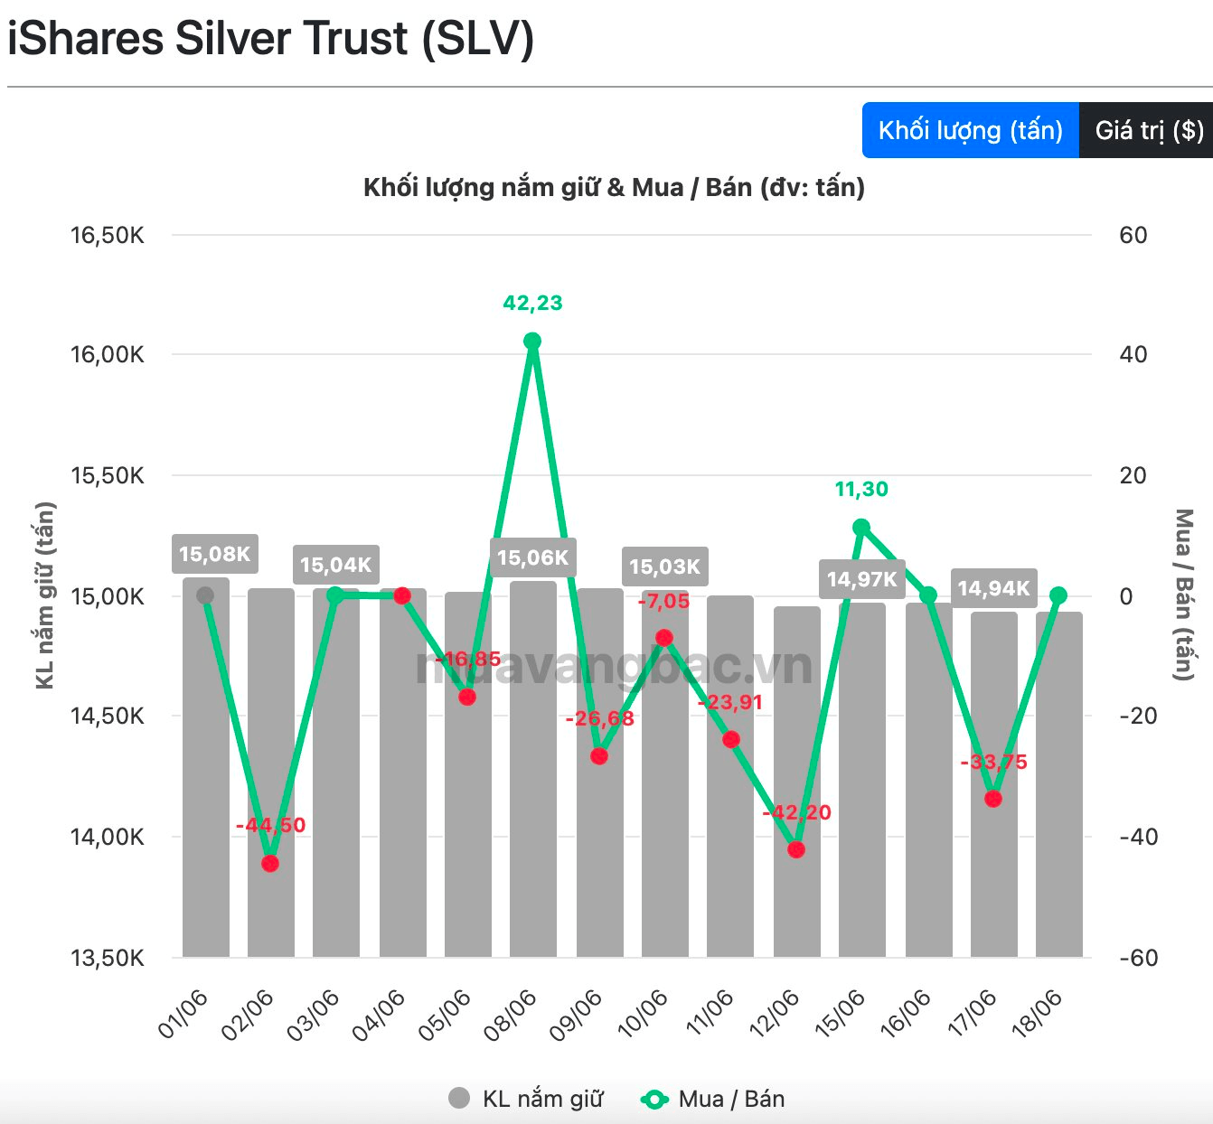
Task: Select the 42,23 peak point on 08/06
Action: click(532, 342)
